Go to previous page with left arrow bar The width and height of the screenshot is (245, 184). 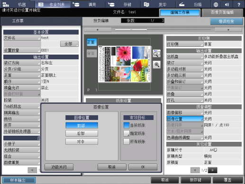pyautogui.click(x=98, y=30)
